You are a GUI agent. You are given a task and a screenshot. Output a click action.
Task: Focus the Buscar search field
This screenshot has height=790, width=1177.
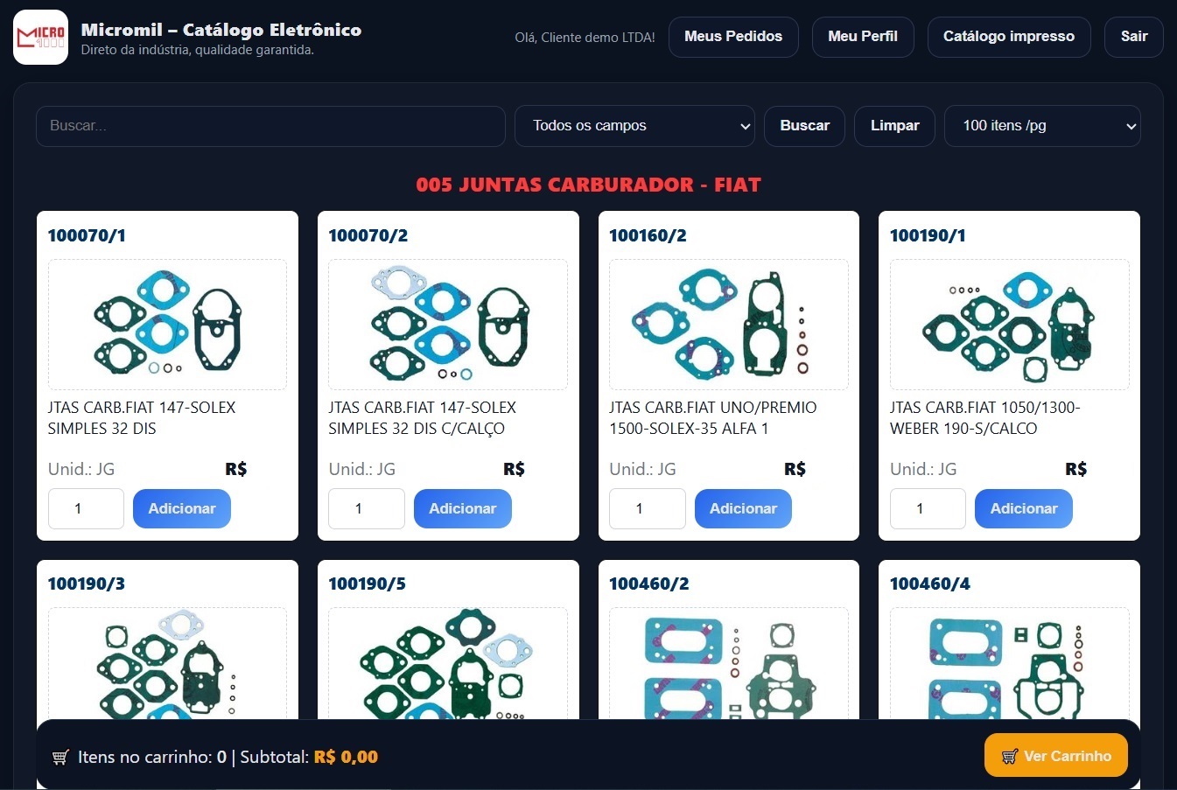pyautogui.click(x=270, y=126)
